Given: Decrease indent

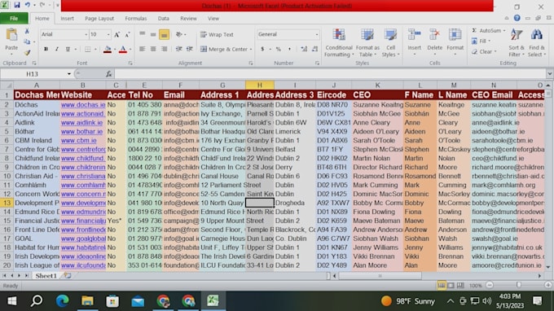Looking at the screenshot, I should coord(179,49).
